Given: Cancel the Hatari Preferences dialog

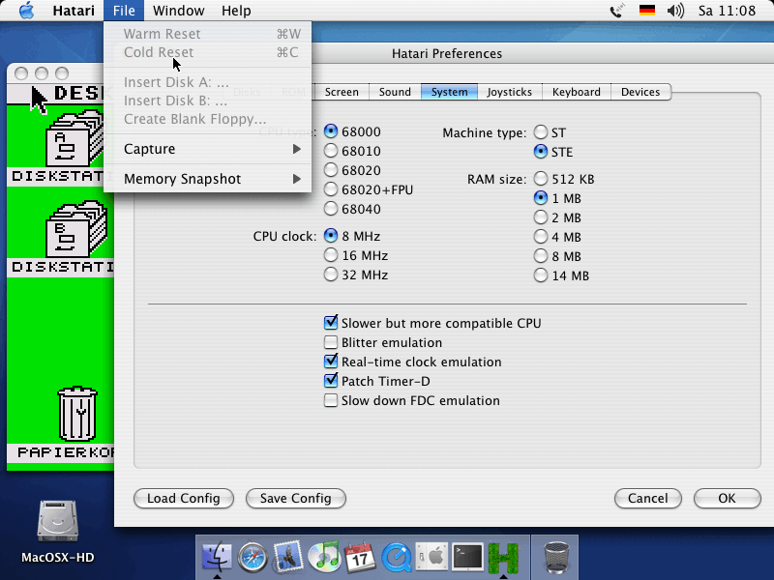Looking at the screenshot, I should pos(647,498).
